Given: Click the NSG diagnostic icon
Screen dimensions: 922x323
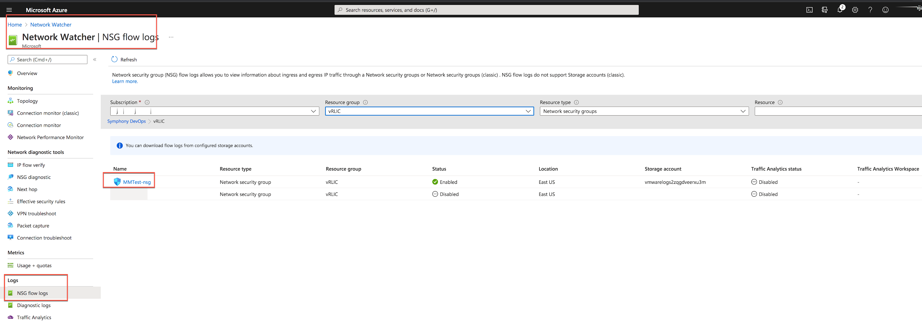Looking at the screenshot, I should coord(10,177).
